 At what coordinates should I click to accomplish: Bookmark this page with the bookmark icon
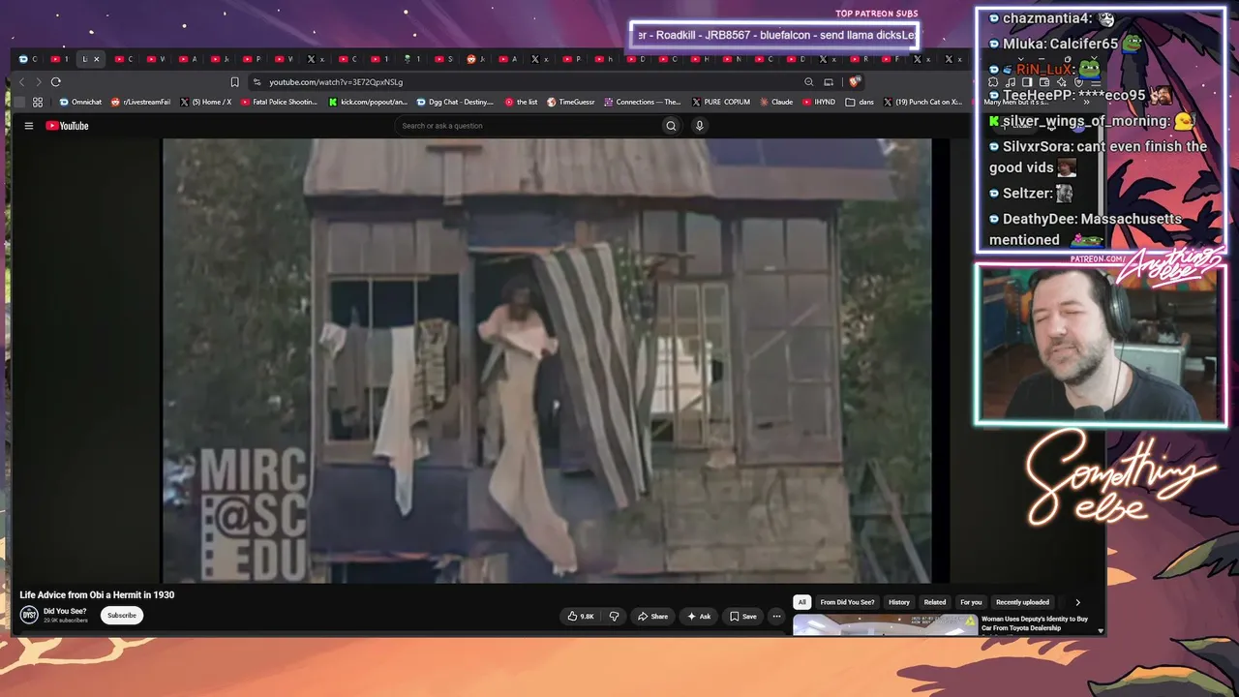pos(234,82)
